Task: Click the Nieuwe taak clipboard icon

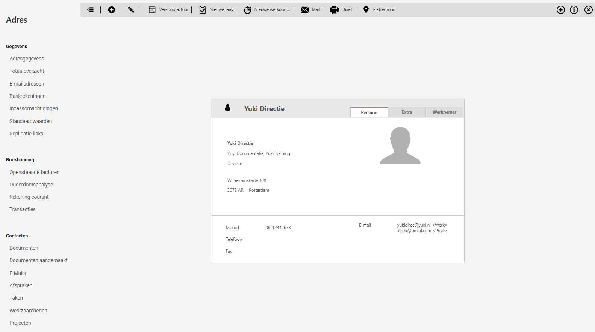Action: (203, 10)
